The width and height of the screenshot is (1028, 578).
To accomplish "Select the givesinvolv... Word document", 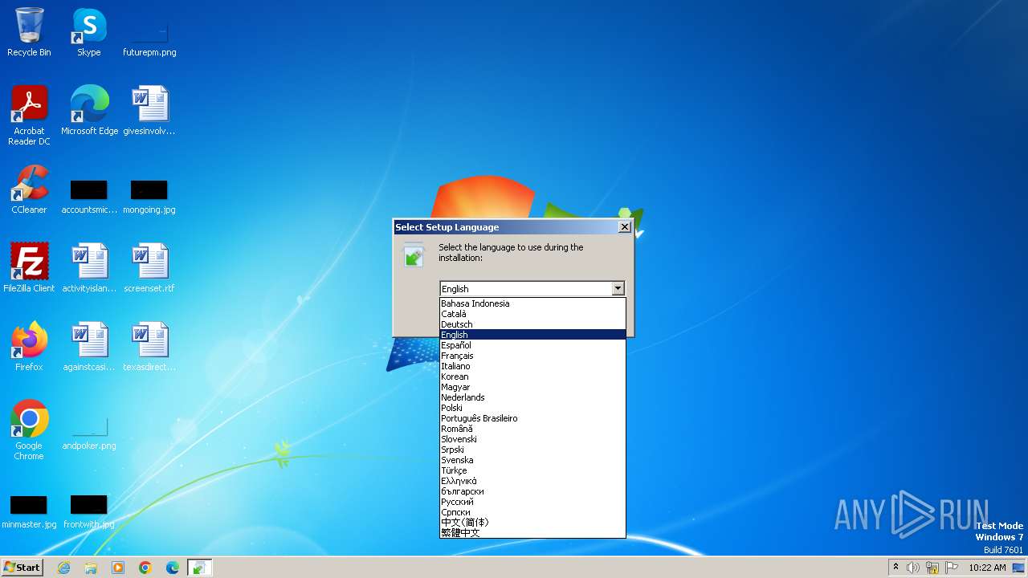I will 149,110.
